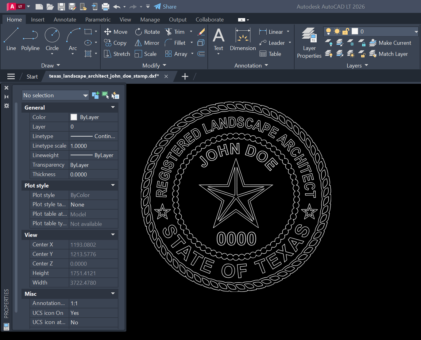This screenshot has height=340, width=421.
Task: Click the Quick Select icon in Properties
Action: tap(115, 95)
